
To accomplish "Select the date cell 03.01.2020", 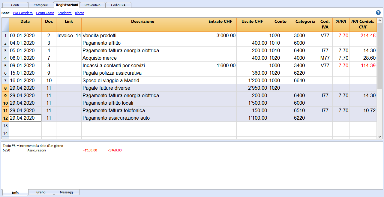I will point(25,35).
